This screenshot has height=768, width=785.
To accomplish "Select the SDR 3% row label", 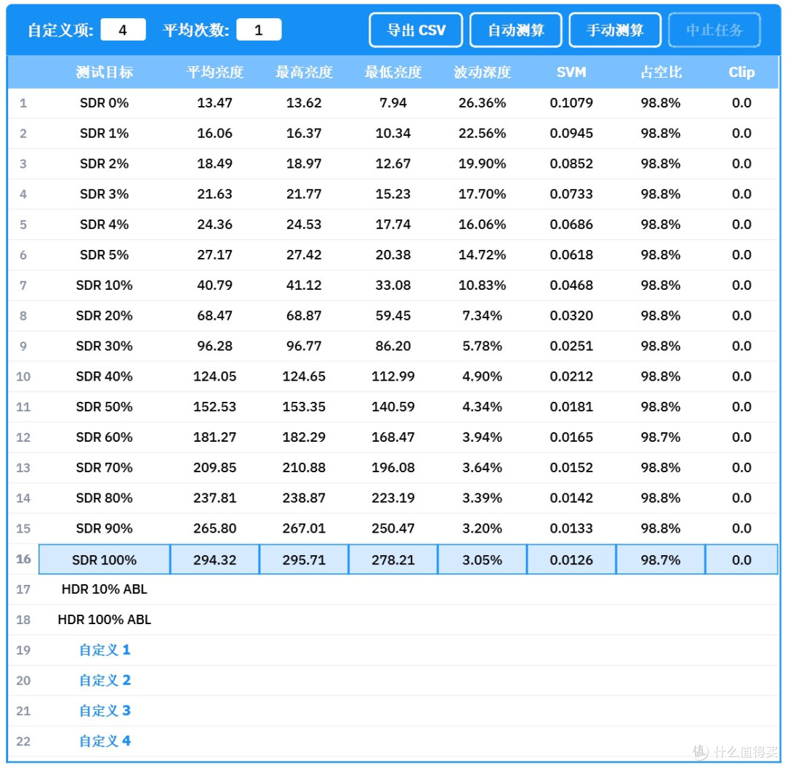I will point(104,194).
